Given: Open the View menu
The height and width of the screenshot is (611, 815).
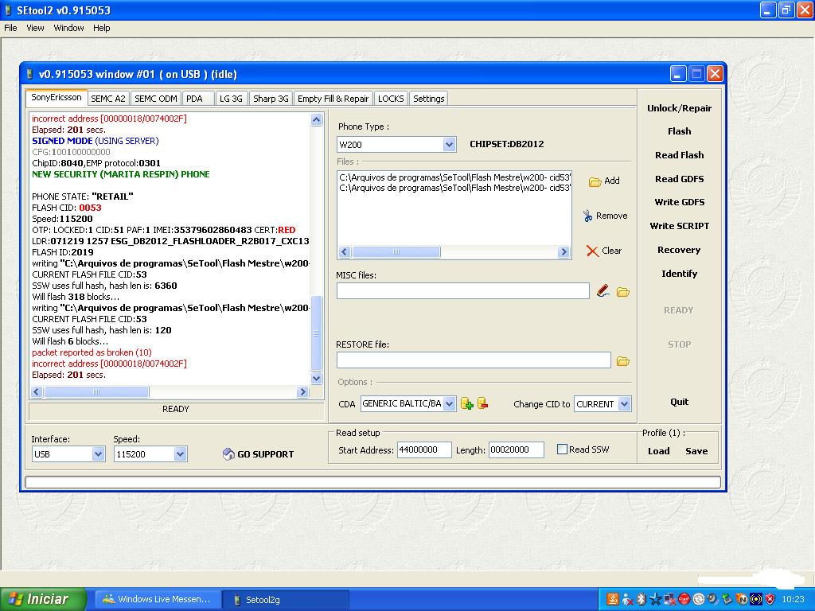Looking at the screenshot, I should [x=35, y=28].
